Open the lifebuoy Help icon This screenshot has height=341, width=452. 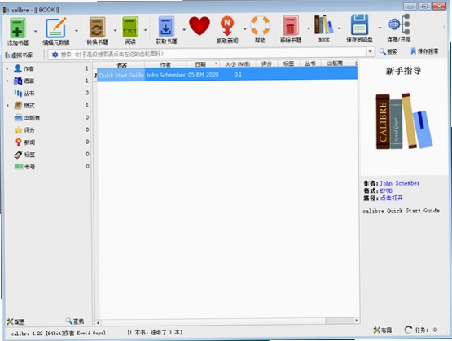pos(260,25)
